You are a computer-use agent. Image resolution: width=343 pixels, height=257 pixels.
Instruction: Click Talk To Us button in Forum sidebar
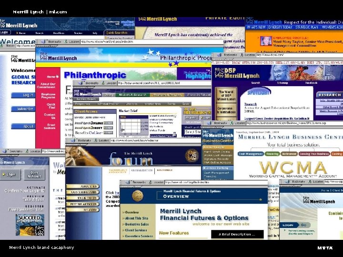tap(83, 198)
